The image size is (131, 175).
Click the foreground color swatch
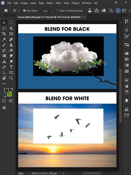click(6, 91)
